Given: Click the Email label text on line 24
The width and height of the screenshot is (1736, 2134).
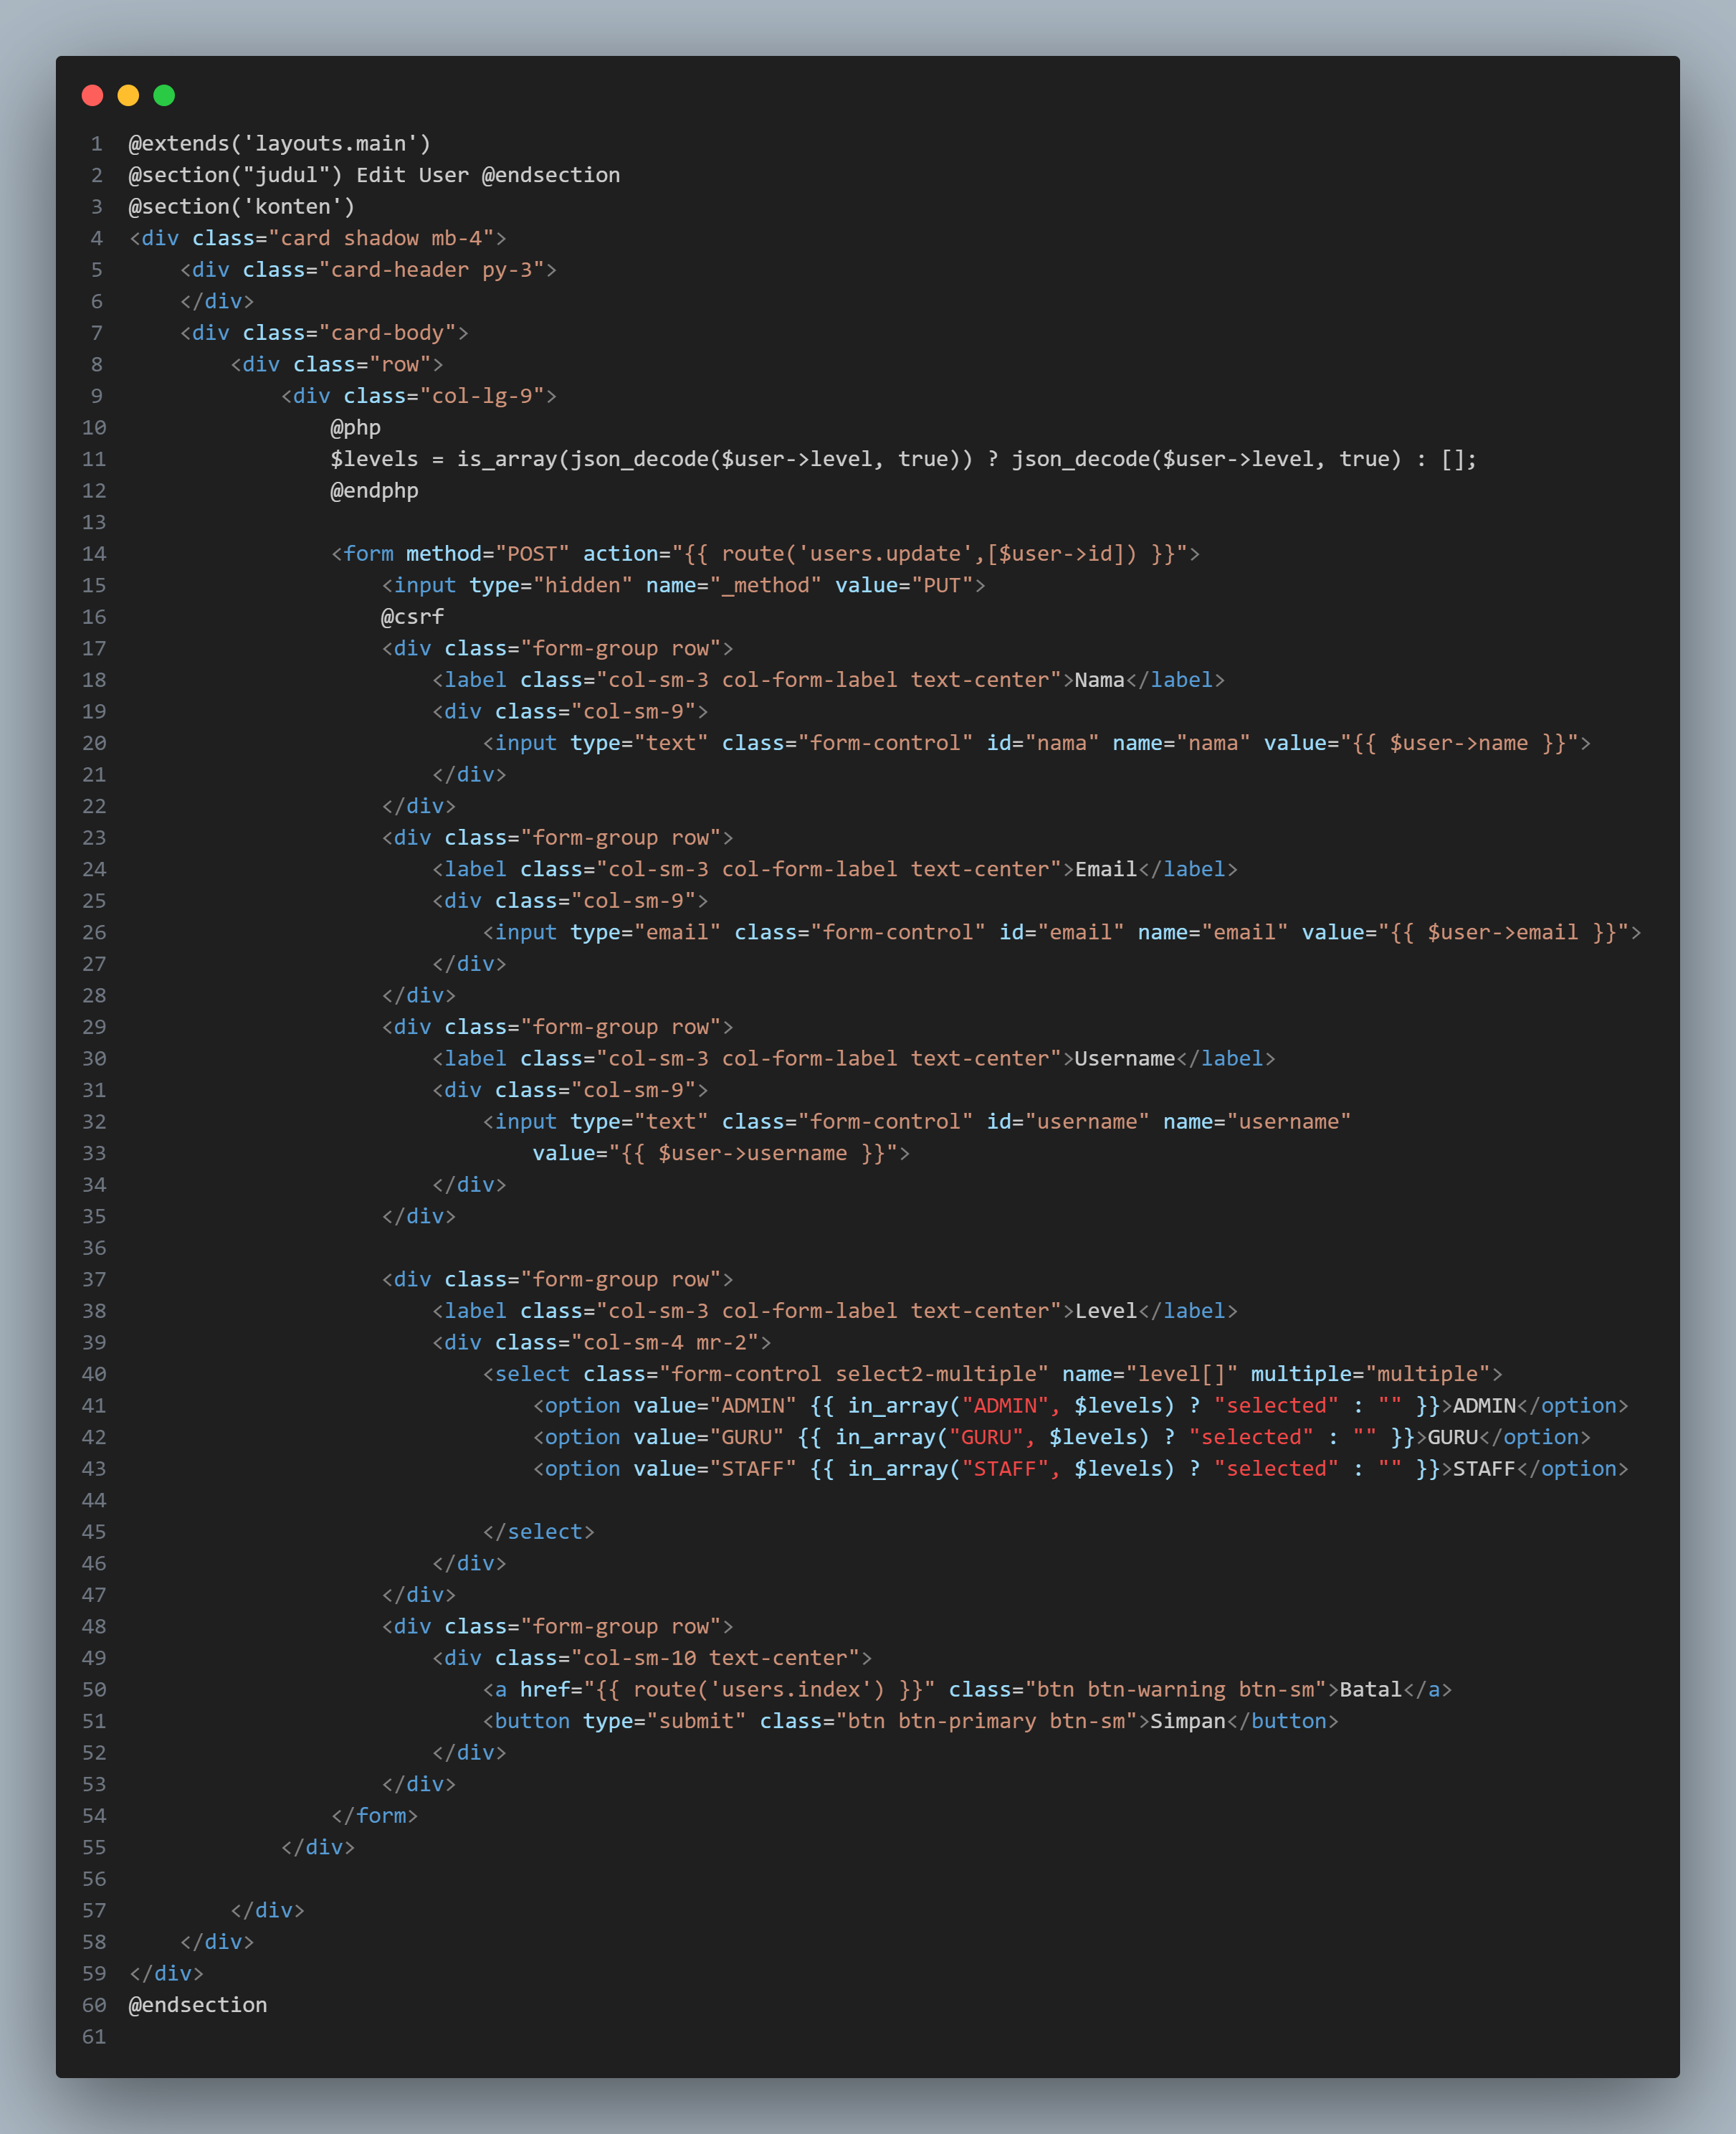Looking at the screenshot, I should (x=1105, y=868).
